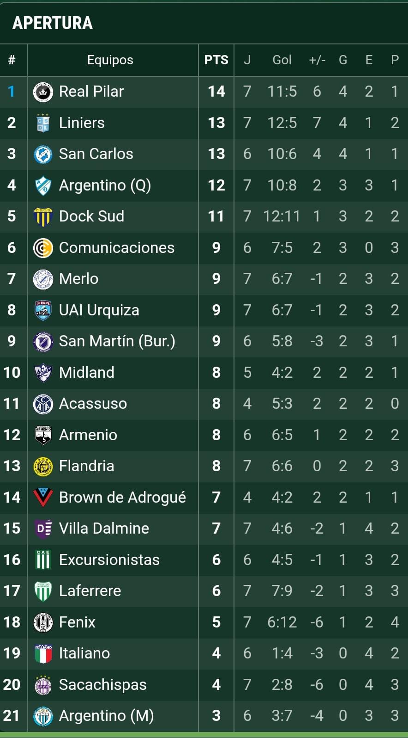Viewport: 408px width, 738px height.
Task: Click the Excursionistas green striped logo
Action: coord(43,560)
